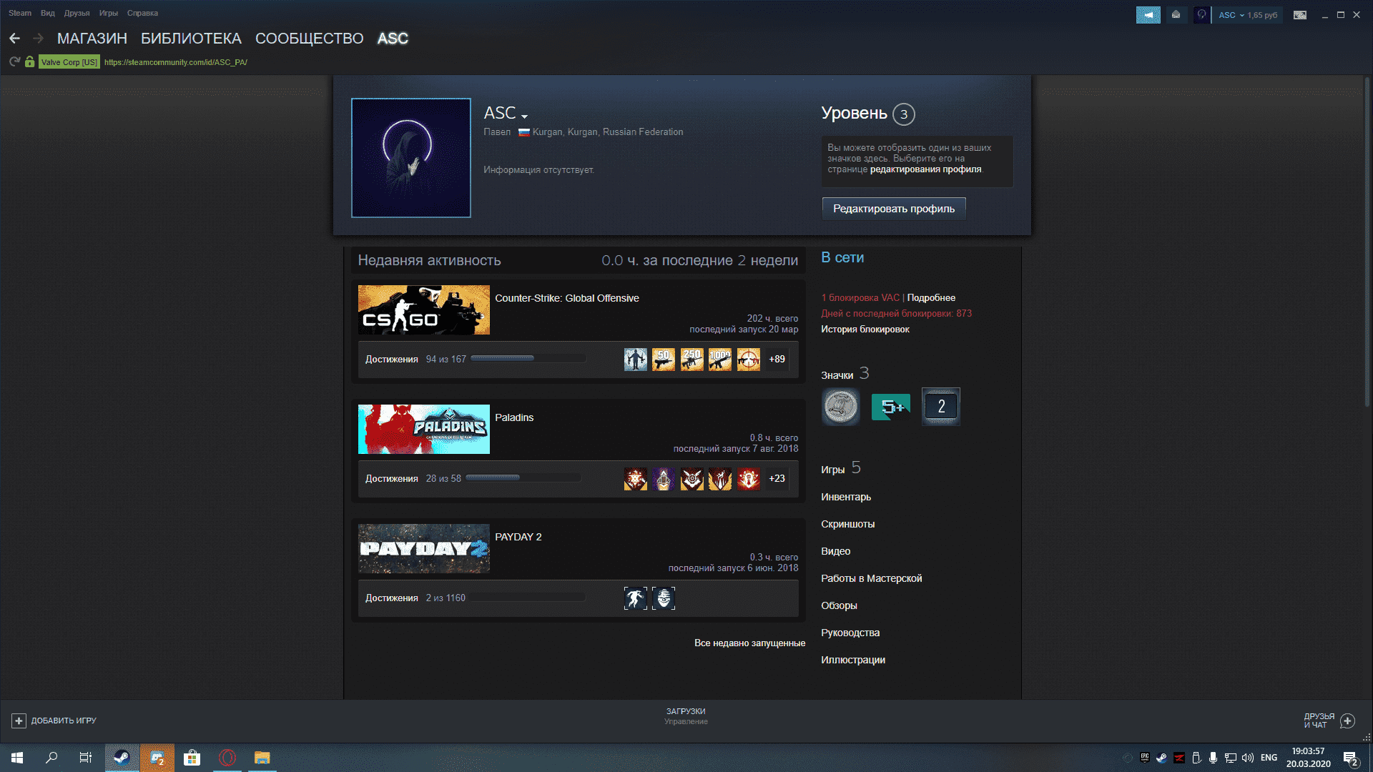
Task: Open the silver coin community badge
Action: [x=840, y=407]
